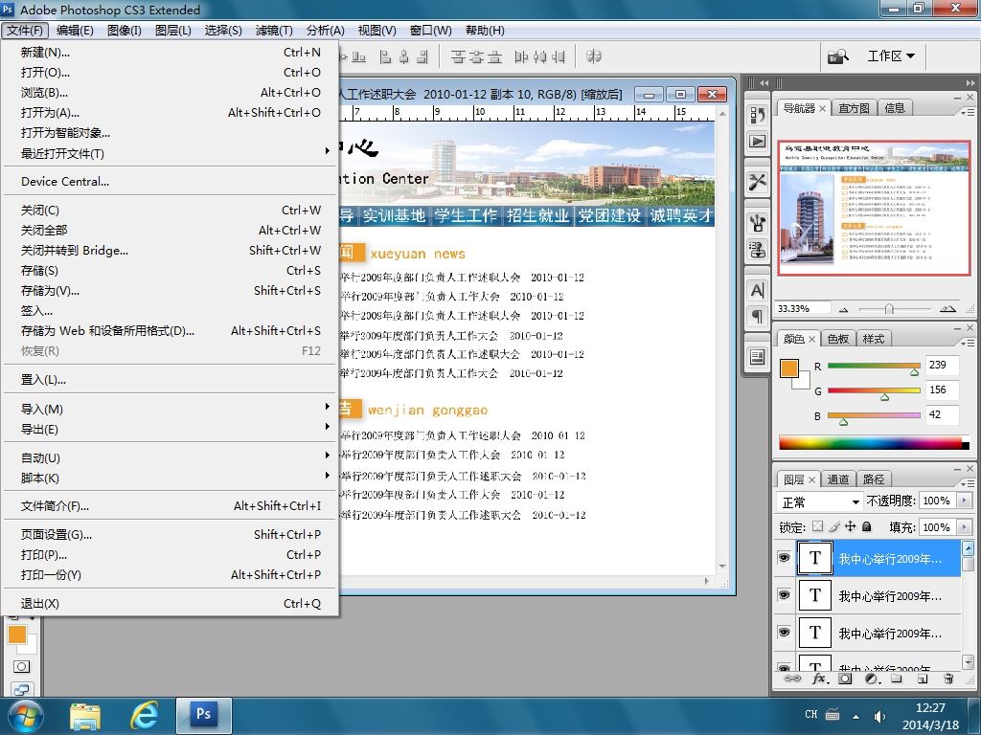981x735 pixels.
Task: Toggle lock image pixels
Action: pyautogui.click(x=834, y=527)
